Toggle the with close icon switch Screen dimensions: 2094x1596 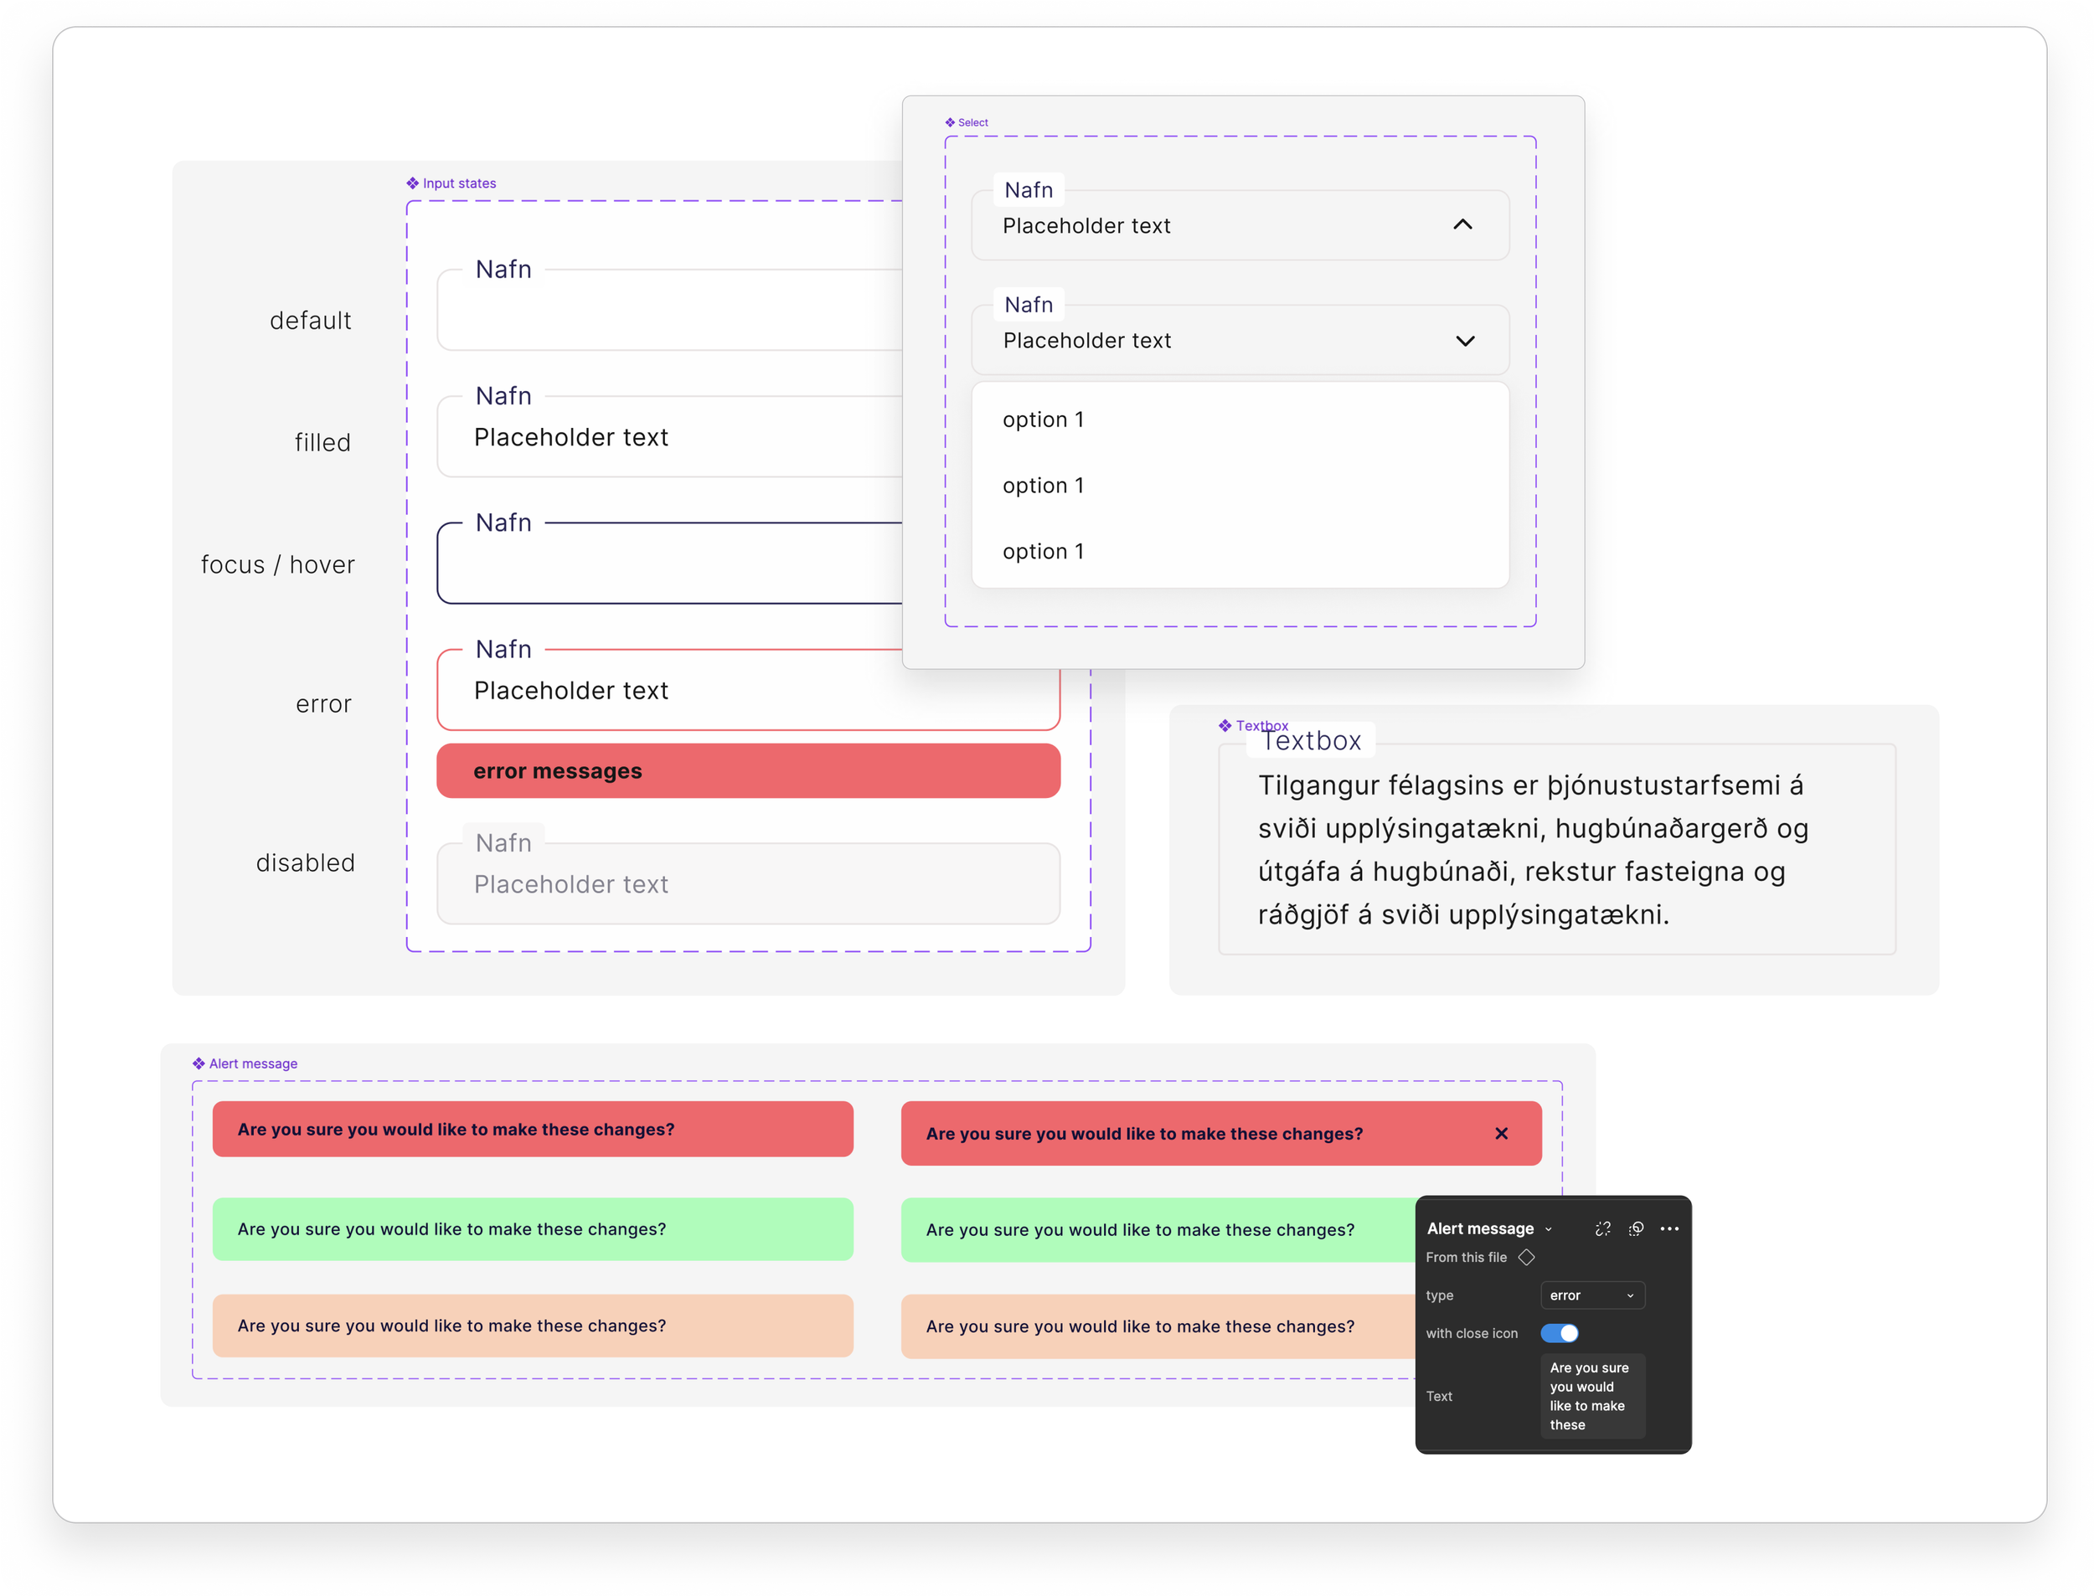tap(1559, 1333)
